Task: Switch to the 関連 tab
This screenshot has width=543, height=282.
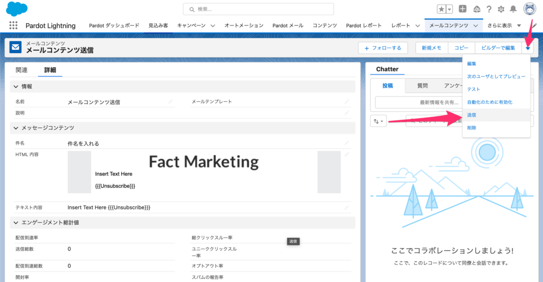Action: pos(21,70)
